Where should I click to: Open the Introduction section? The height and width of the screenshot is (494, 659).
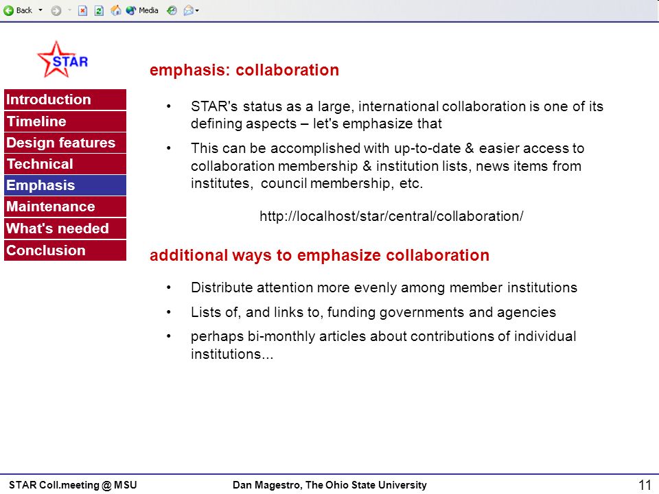tap(65, 99)
